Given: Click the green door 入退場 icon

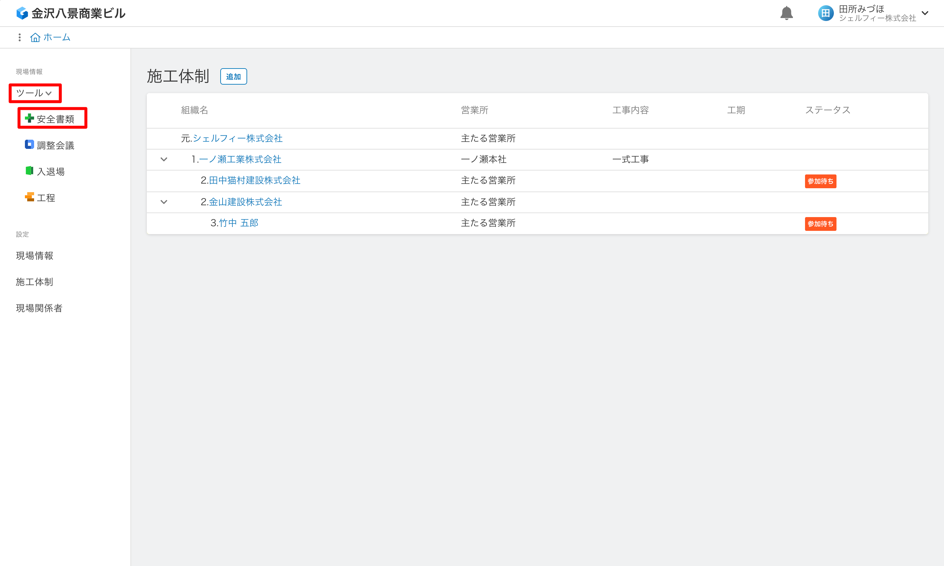Looking at the screenshot, I should 29,171.
